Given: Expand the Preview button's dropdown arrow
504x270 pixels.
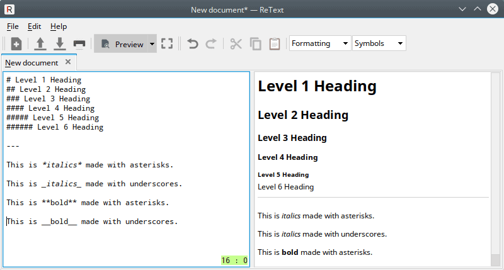Looking at the screenshot, I should pos(152,44).
